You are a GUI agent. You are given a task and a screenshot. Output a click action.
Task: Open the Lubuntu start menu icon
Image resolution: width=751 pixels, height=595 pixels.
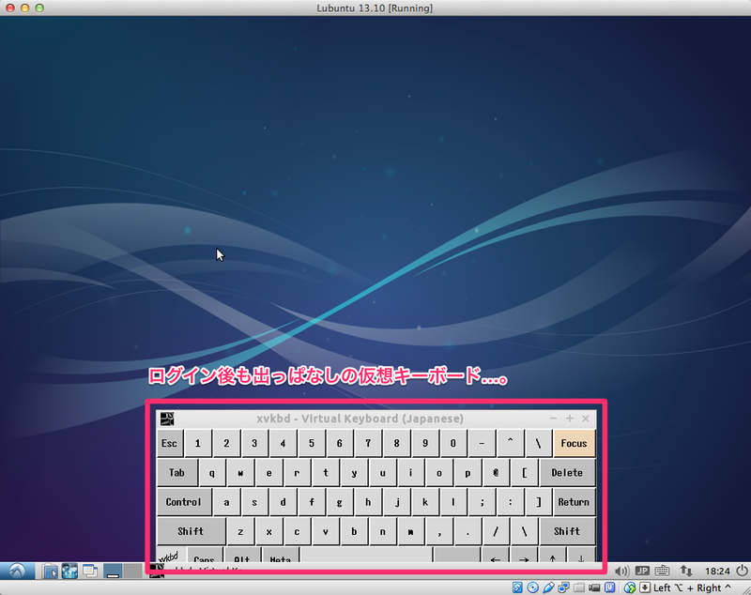18,571
